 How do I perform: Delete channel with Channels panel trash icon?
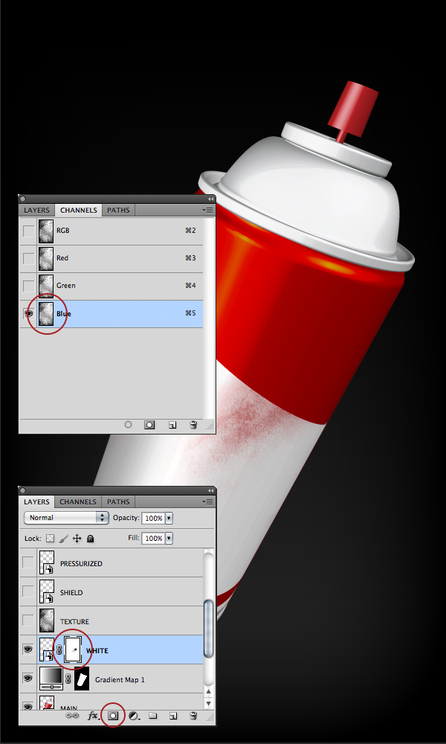[193, 425]
